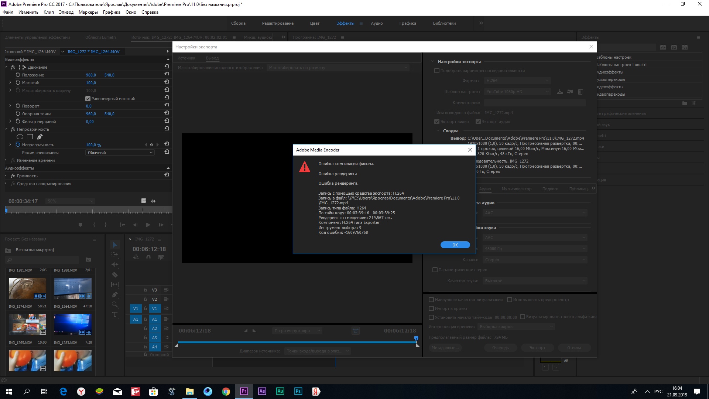709x399 pixels.
Task: Select the Pen tool in the tools panel
Action: point(115,294)
